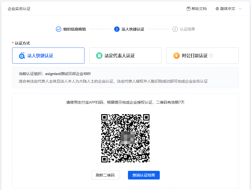Open the 帮助文档 link
This screenshot has width=251, height=190.
(199, 9)
